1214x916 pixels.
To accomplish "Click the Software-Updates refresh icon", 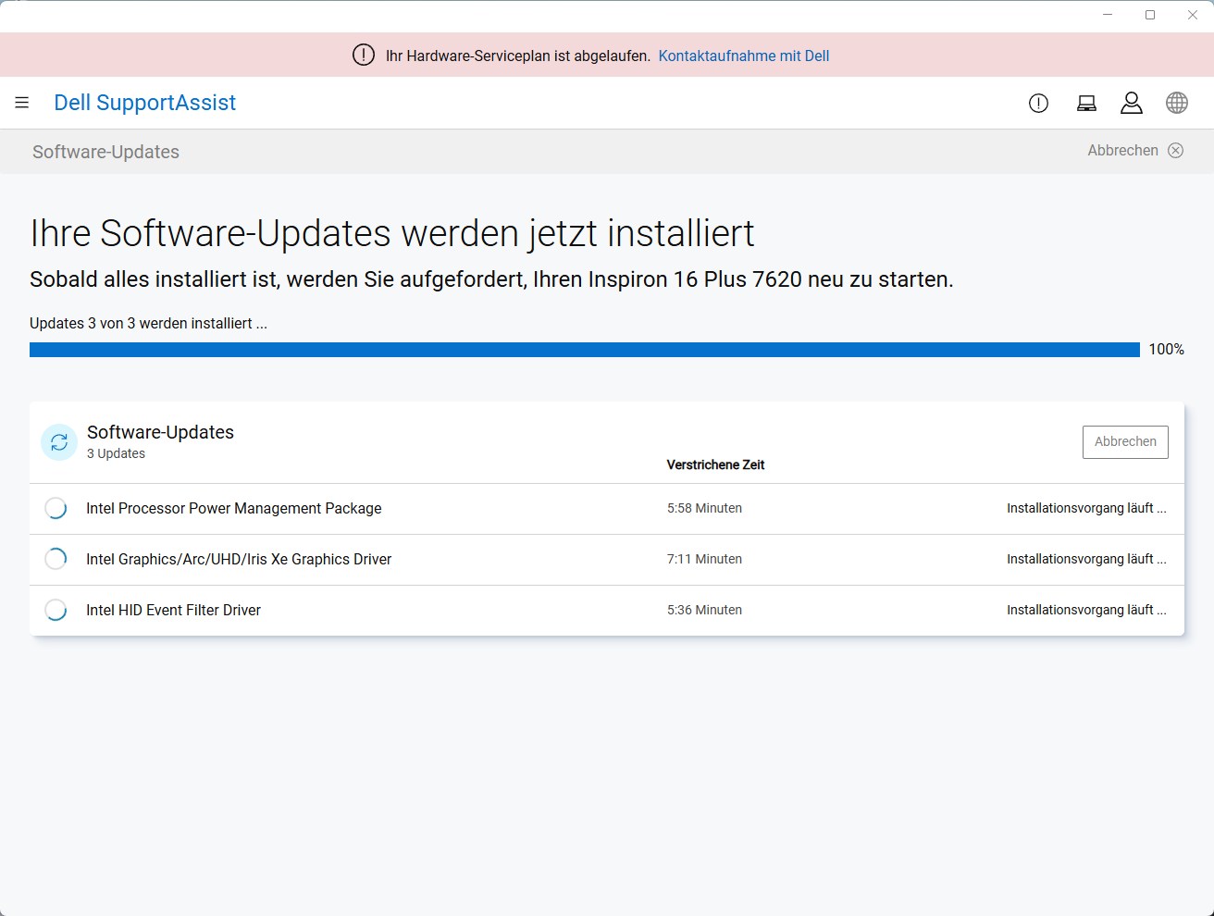I will tap(59, 442).
